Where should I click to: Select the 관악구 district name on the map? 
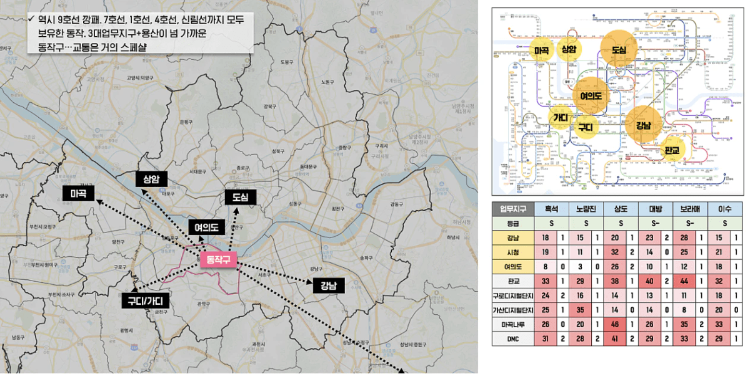[x=203, y=304]
